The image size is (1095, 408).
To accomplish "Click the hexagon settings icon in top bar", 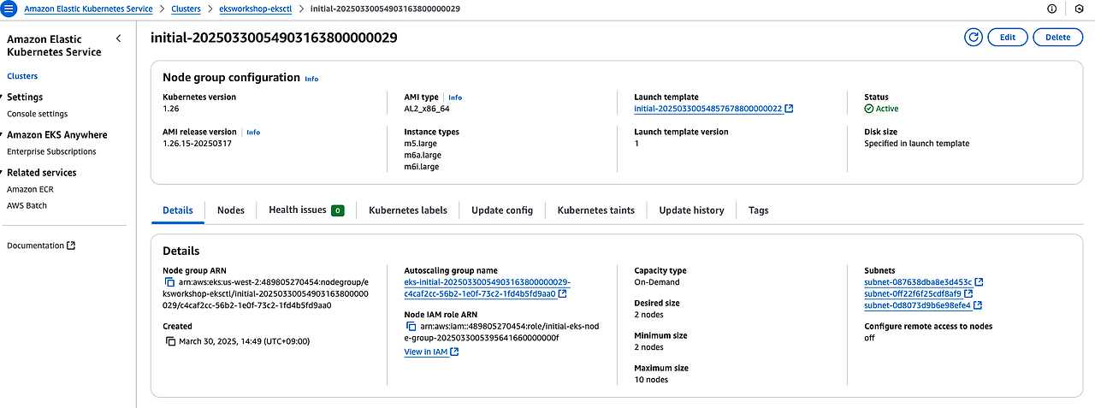I will coord(1078,9).
